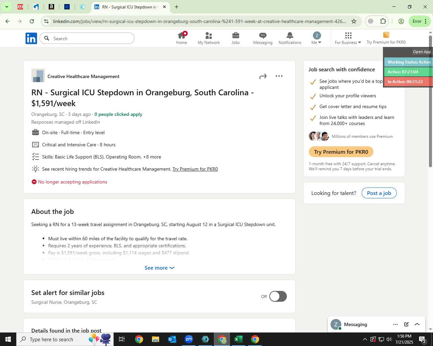
Task: Toggle alert for similar jobs
Action: pos(278,296)
